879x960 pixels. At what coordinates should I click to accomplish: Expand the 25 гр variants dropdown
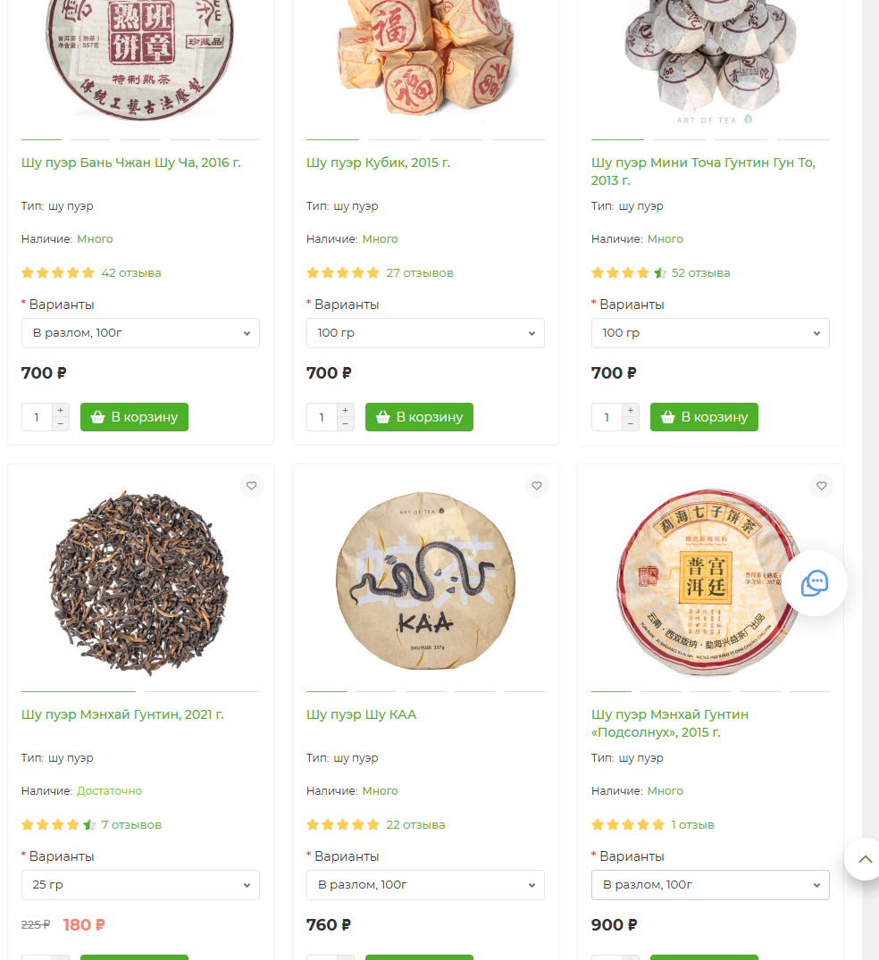140,885
